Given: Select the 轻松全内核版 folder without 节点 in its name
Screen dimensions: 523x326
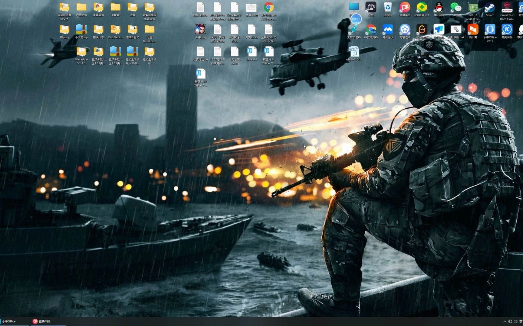Looking at the screenshot, I should coord(149,56).
